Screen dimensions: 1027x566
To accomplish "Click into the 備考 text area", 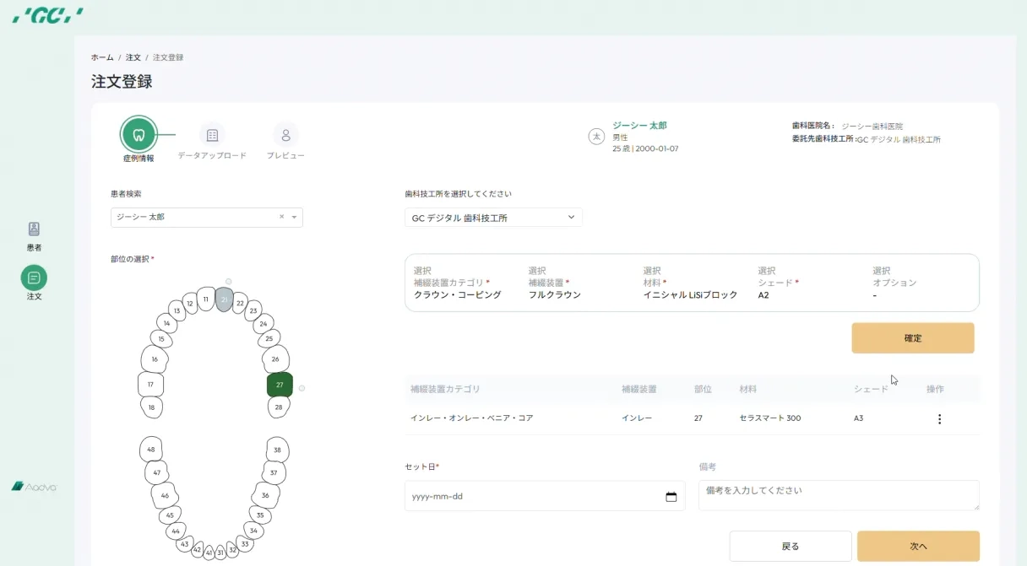I will point(838,495).
